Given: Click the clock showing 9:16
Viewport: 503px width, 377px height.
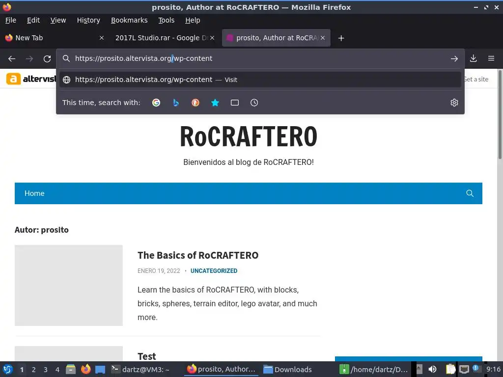Looking at the screenshot, I should click(493, 369).
